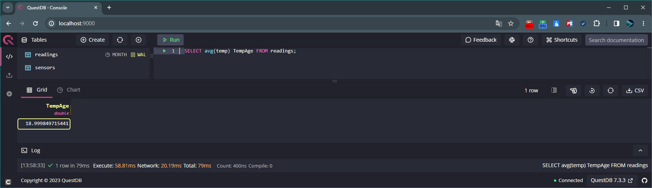The image size is (652, 188).
Task: Click the freeze left column icon
Action: click(x=554, y=90)
